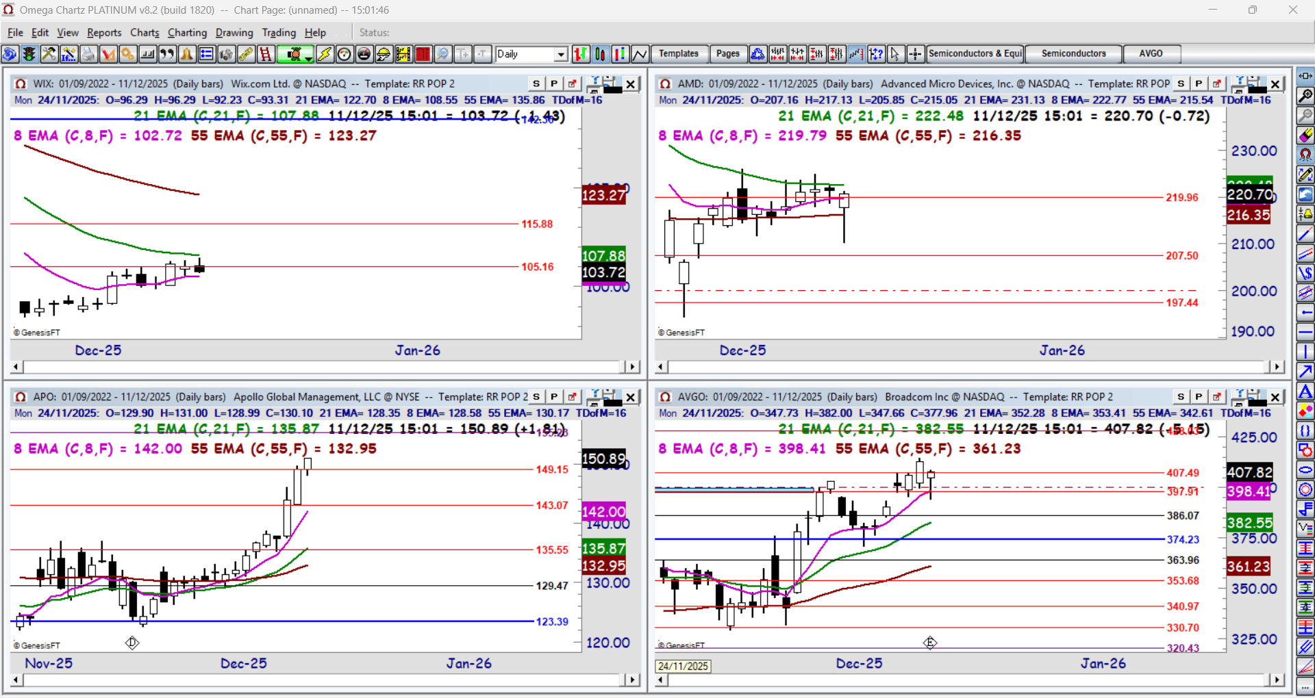Open the Trading menu
Screen dimensions: 1315x698
(279, 32)
